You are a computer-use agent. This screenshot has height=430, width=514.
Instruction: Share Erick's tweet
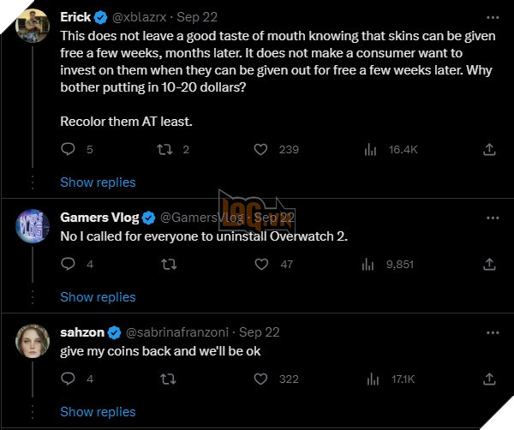(x=489, y=149)
